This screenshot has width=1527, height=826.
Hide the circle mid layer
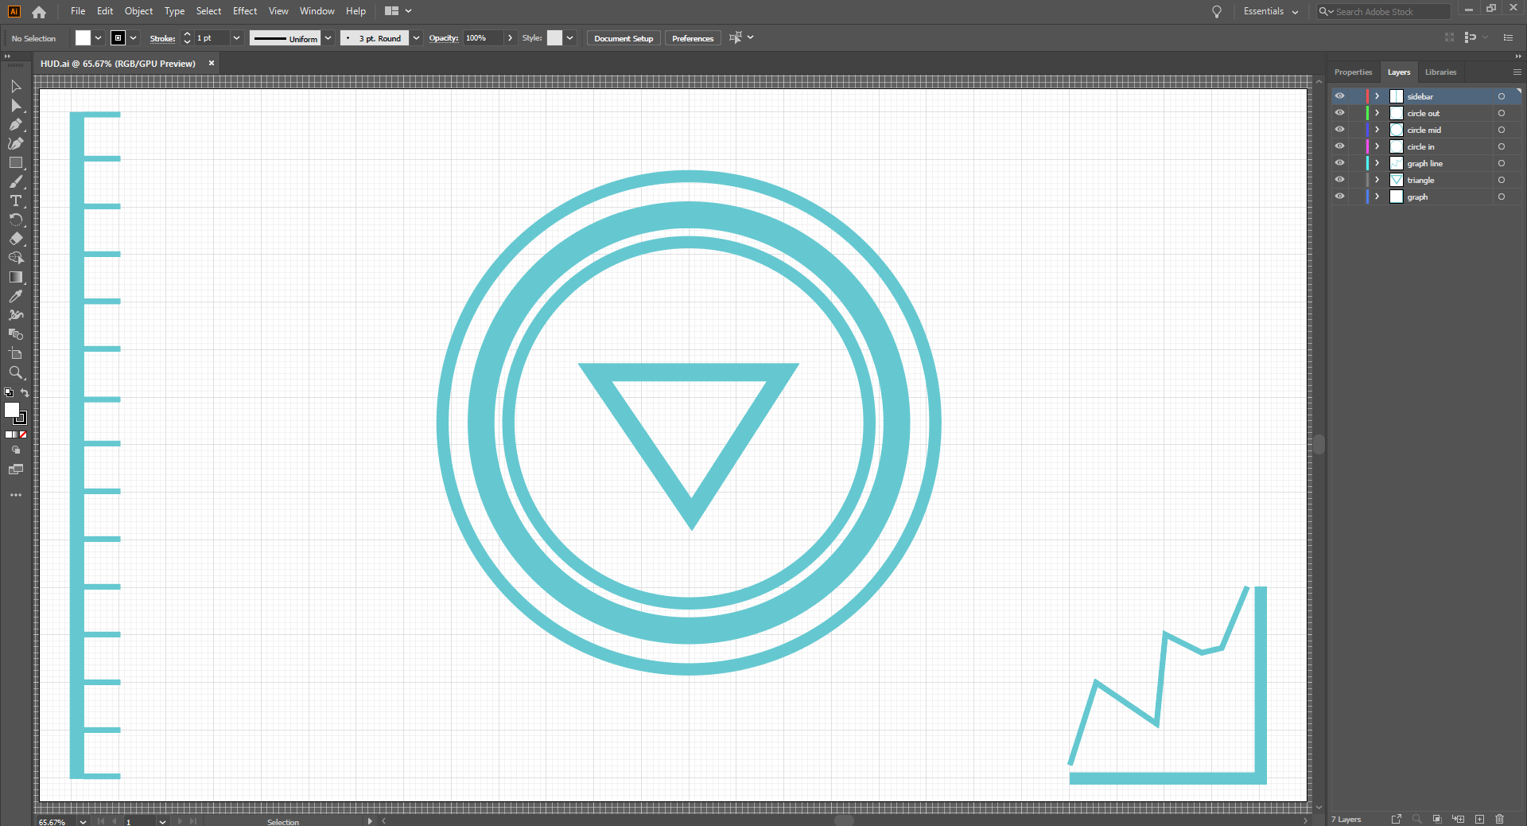click(x=1339, y=130)
